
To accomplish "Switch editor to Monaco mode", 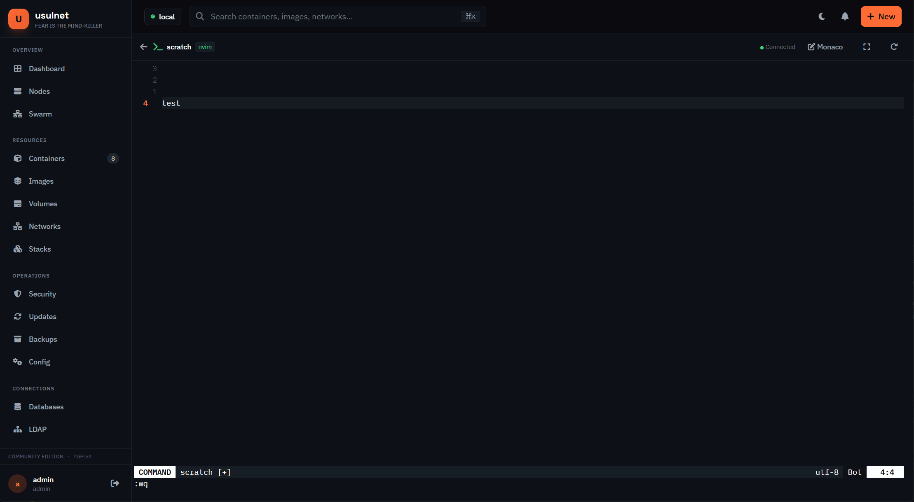I will [825, 47].
